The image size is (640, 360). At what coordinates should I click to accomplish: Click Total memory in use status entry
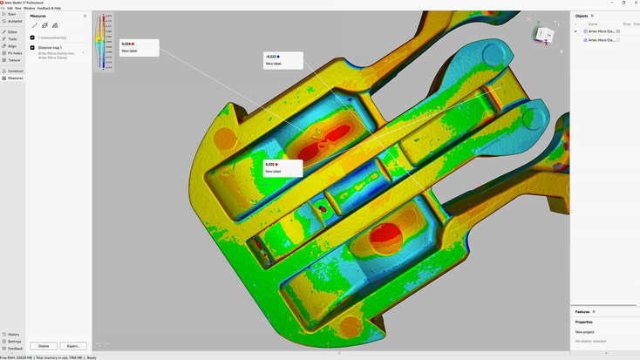coord(58,357)
